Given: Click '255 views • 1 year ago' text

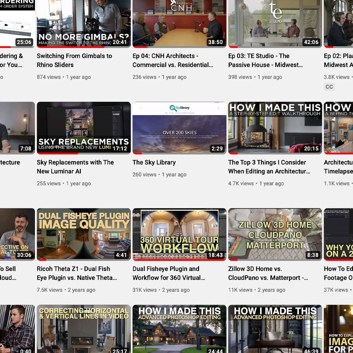Looking at the screenshot, I should pos(64,184).
